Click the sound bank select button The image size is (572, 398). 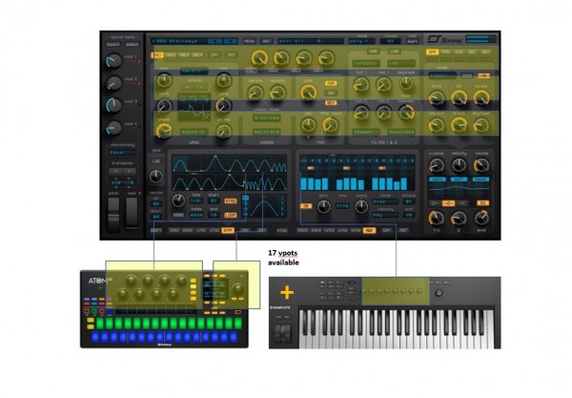132,45
